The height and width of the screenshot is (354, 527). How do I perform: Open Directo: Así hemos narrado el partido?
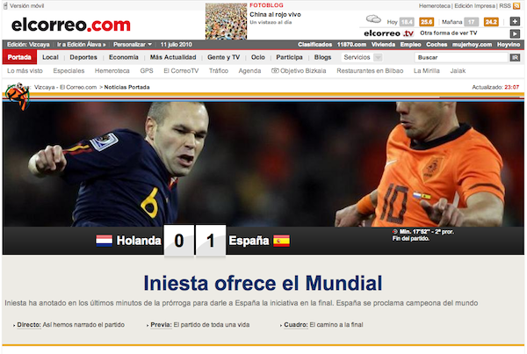71,325
